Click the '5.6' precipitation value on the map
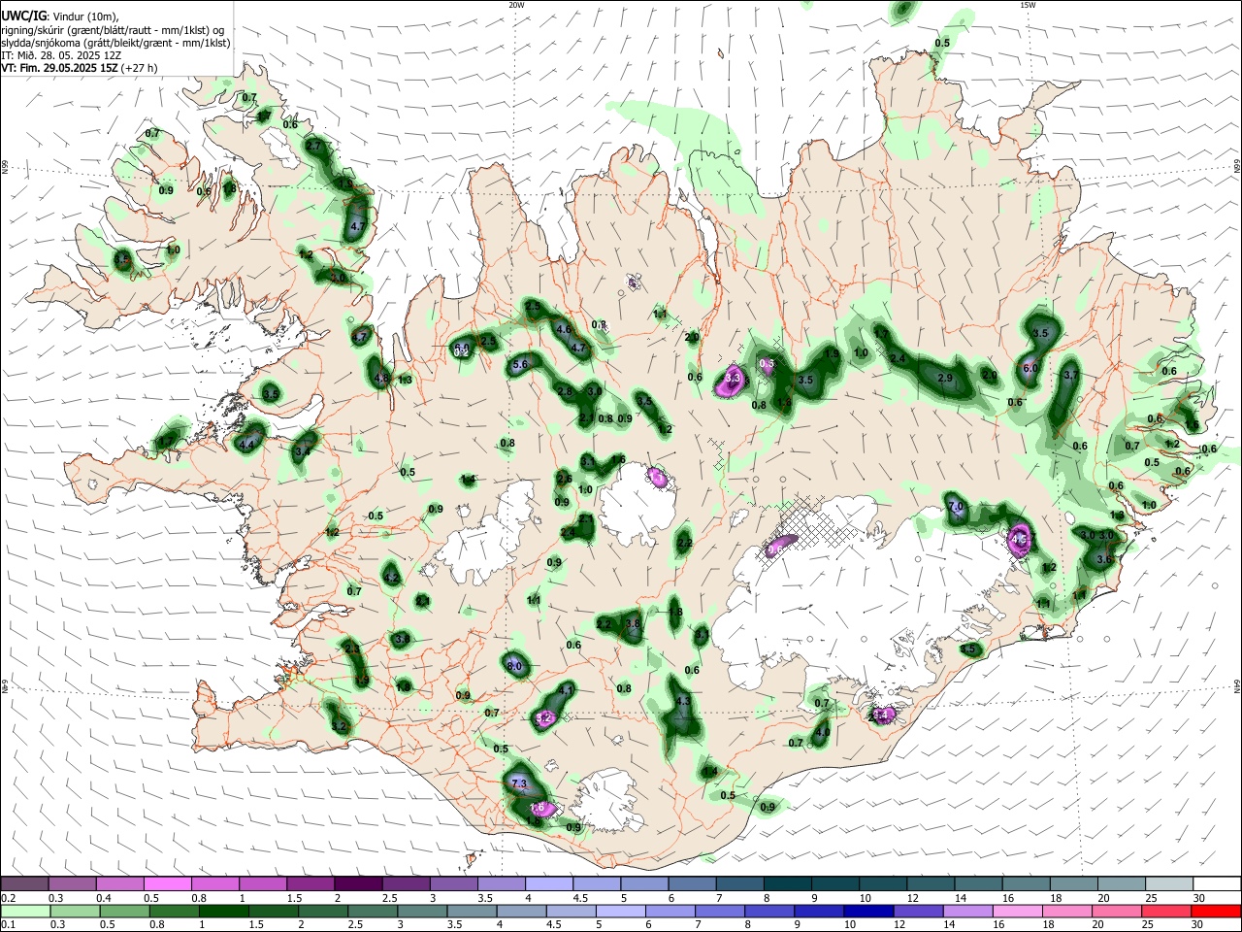 click(519, 364)
